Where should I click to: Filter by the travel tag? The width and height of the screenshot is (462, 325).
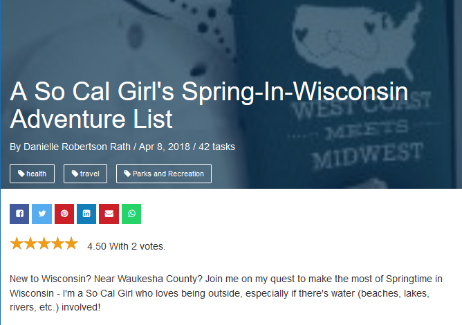point(85,174)
